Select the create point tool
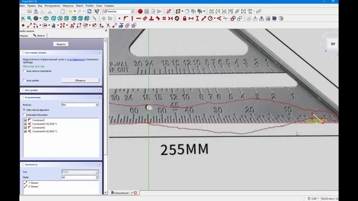Screen dimensions: 358x201 [23, 26]
